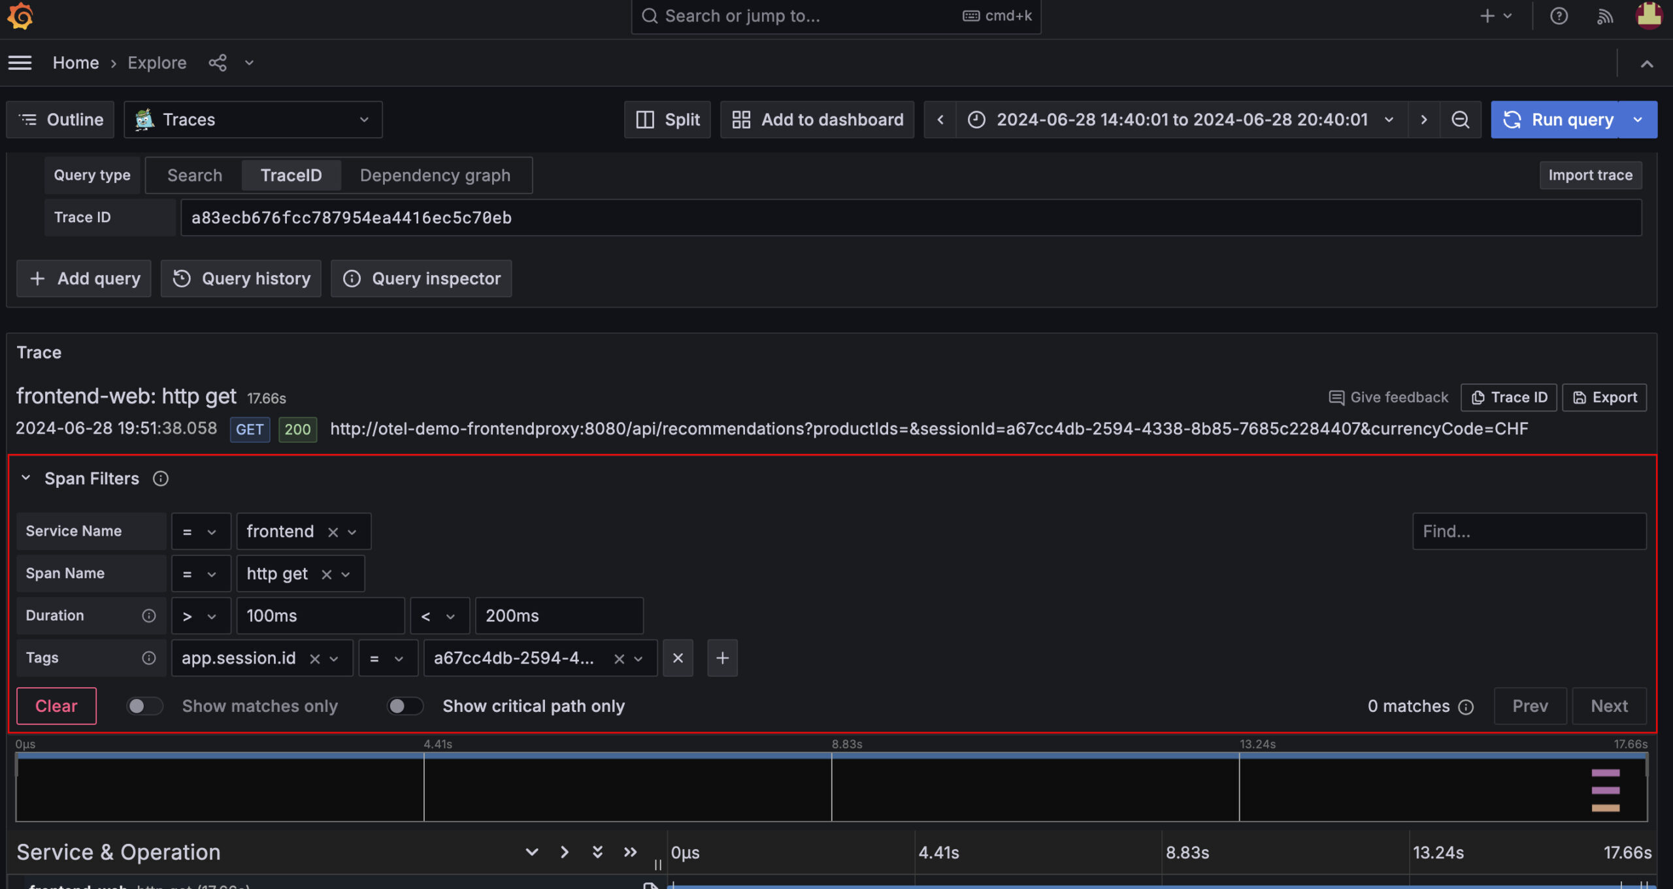Switch query type to Search
Screen dimensions: 1673x889
pos(195,175)
